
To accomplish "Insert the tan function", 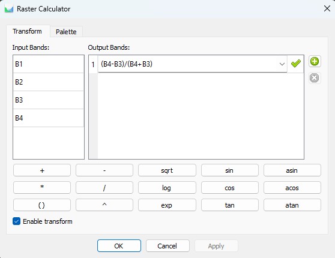I will pyautogui.click(x=230, y=205).
